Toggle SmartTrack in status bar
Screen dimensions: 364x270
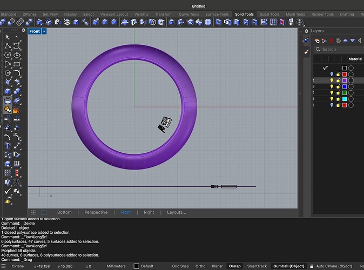click(x=257, y=266)
